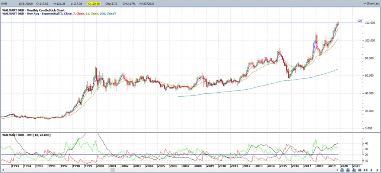Screen dimensions: 381x173
Task: Click the 2019 year label on time axis
Action: pyautogui.click(x=332, y=166)
